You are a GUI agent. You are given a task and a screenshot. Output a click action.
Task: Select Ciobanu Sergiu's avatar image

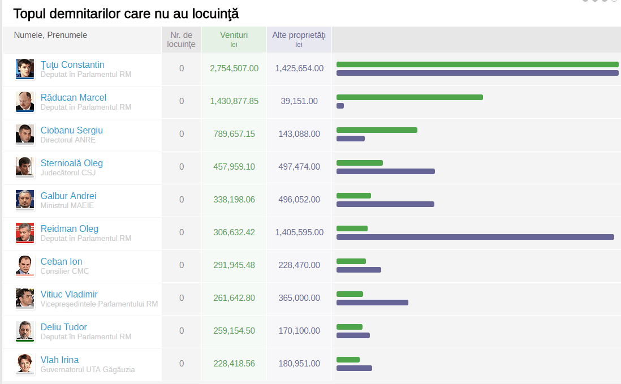click(25, 134)
